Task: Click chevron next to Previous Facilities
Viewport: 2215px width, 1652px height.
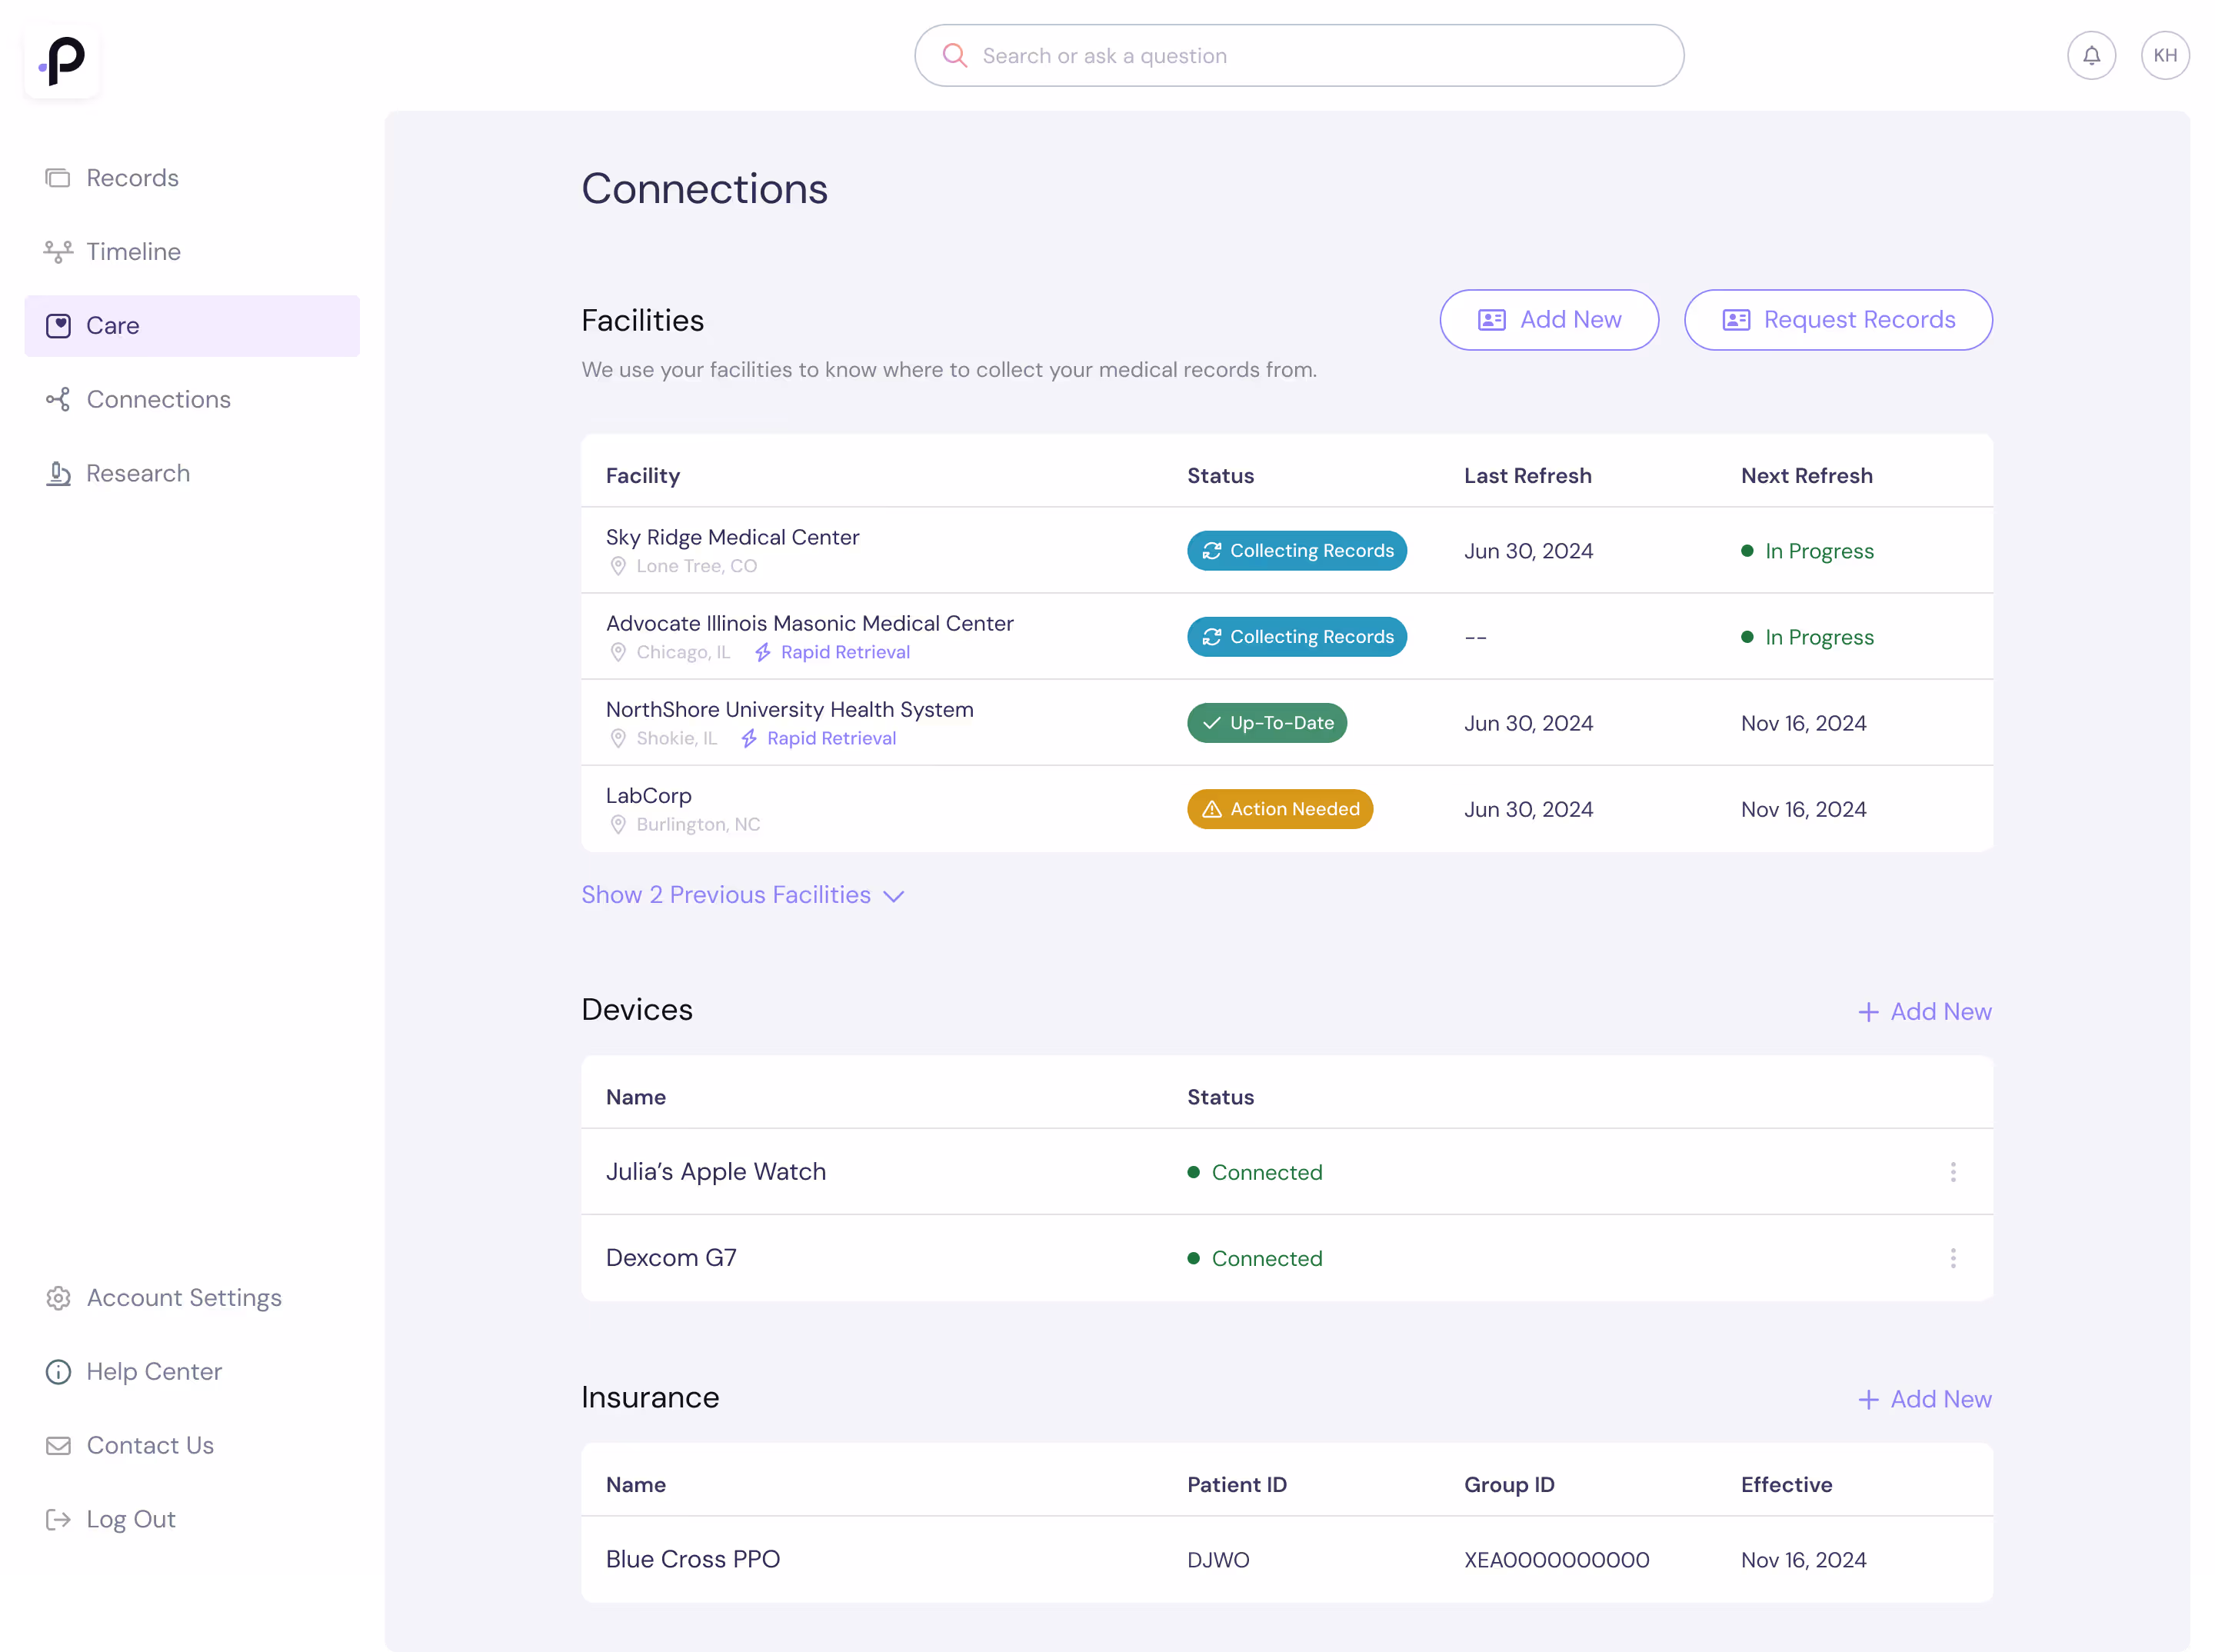Action: click(x=894, y=896)
